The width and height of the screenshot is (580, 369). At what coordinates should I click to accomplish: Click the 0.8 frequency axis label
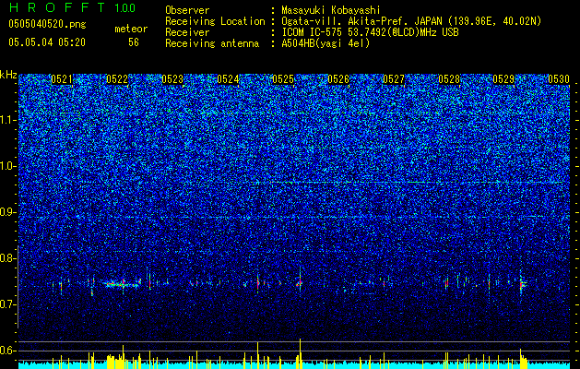tap(7, 258)
